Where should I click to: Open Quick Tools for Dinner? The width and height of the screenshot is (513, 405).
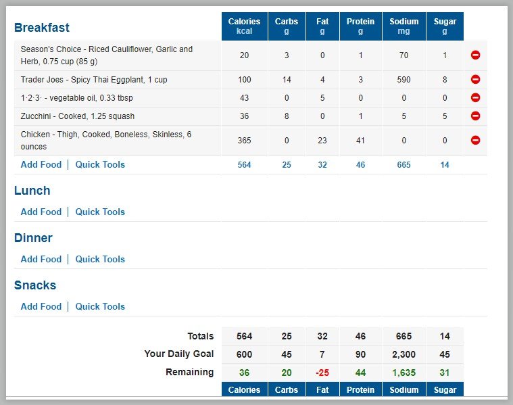click(x=100, y=259)
